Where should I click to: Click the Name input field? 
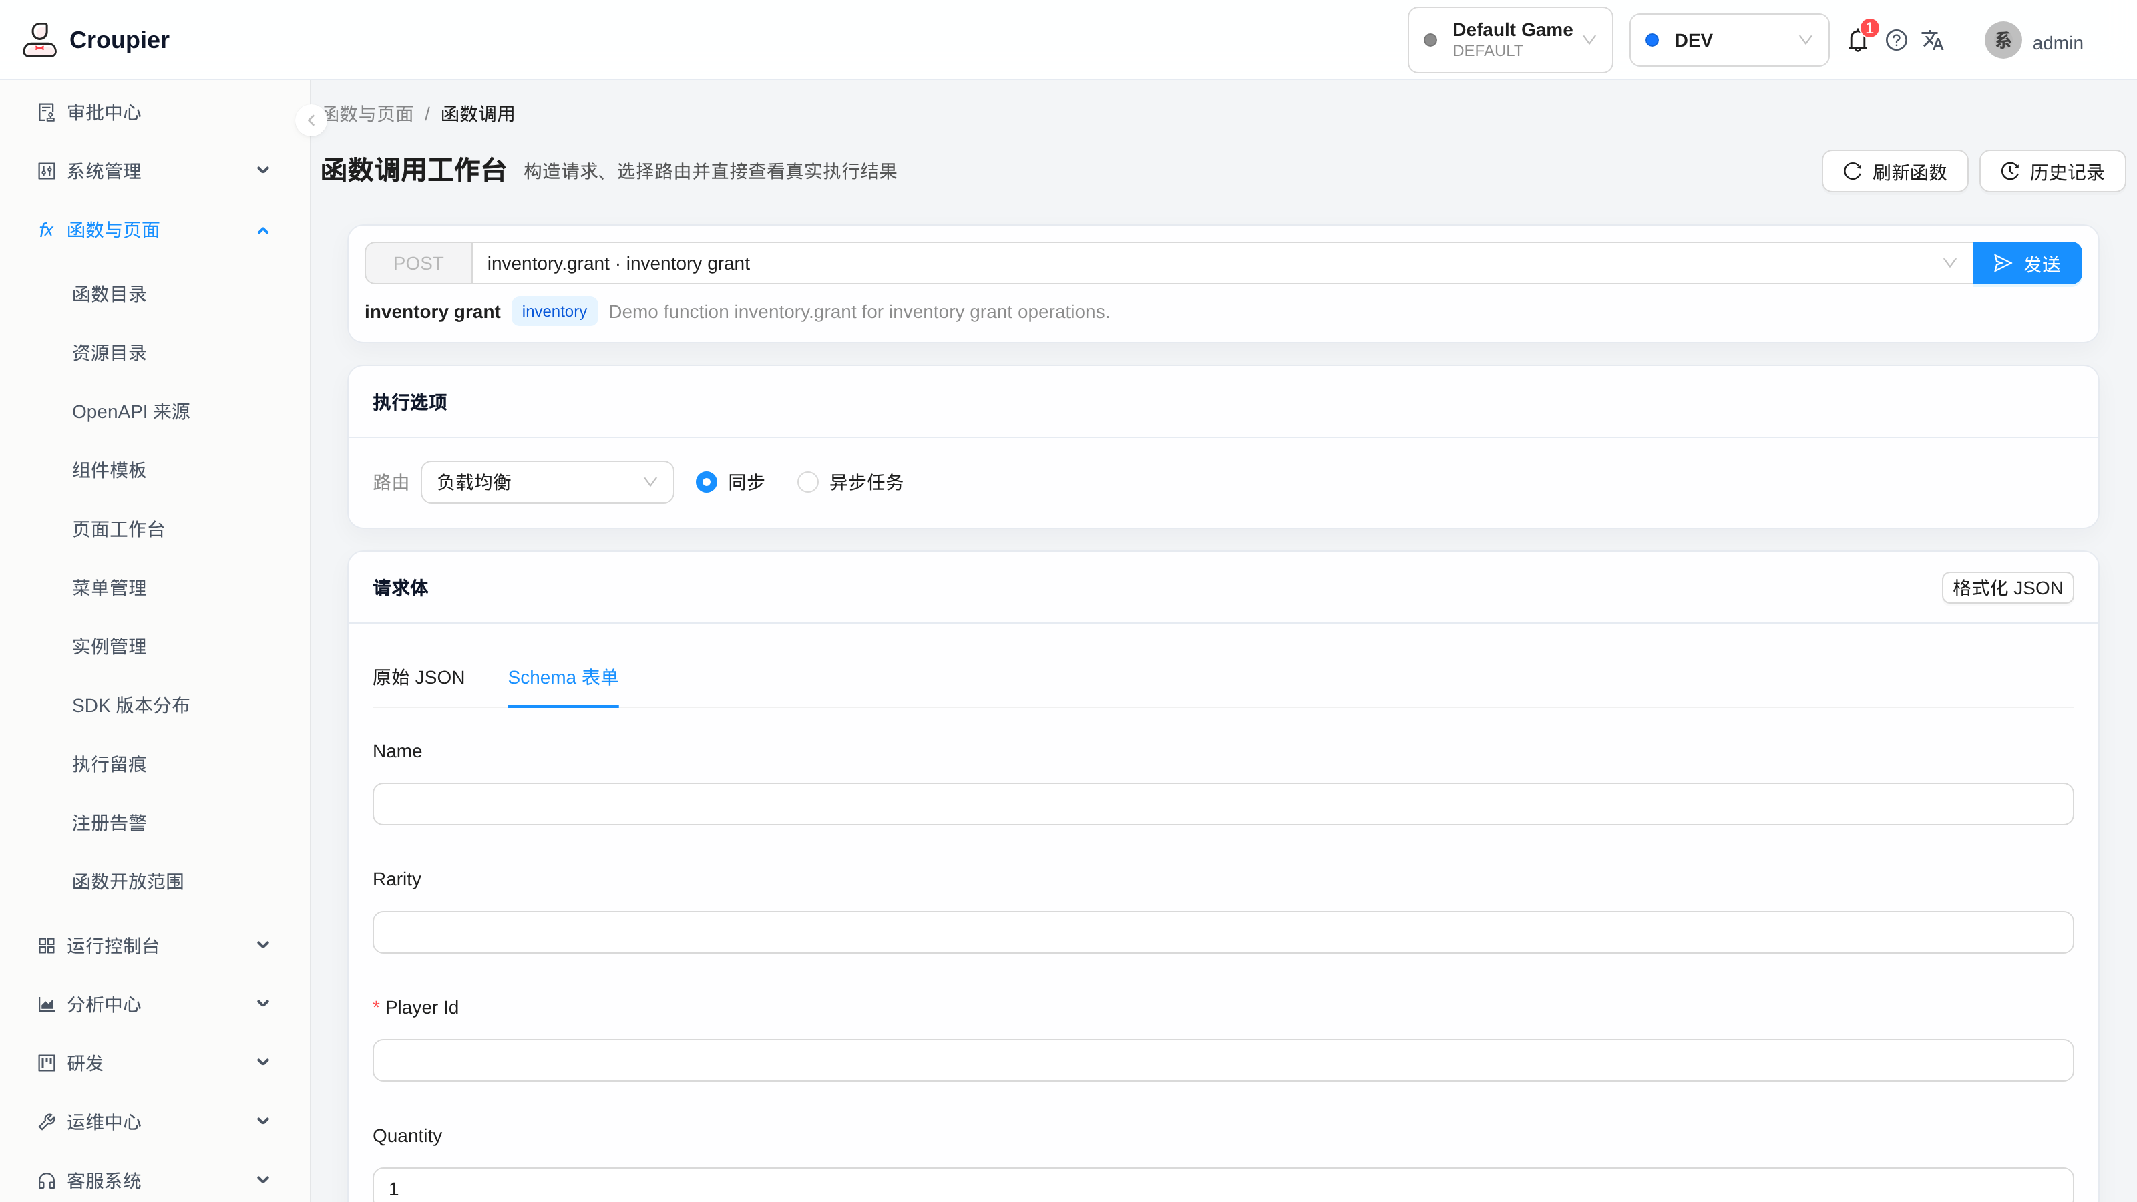coord(1223,804)
